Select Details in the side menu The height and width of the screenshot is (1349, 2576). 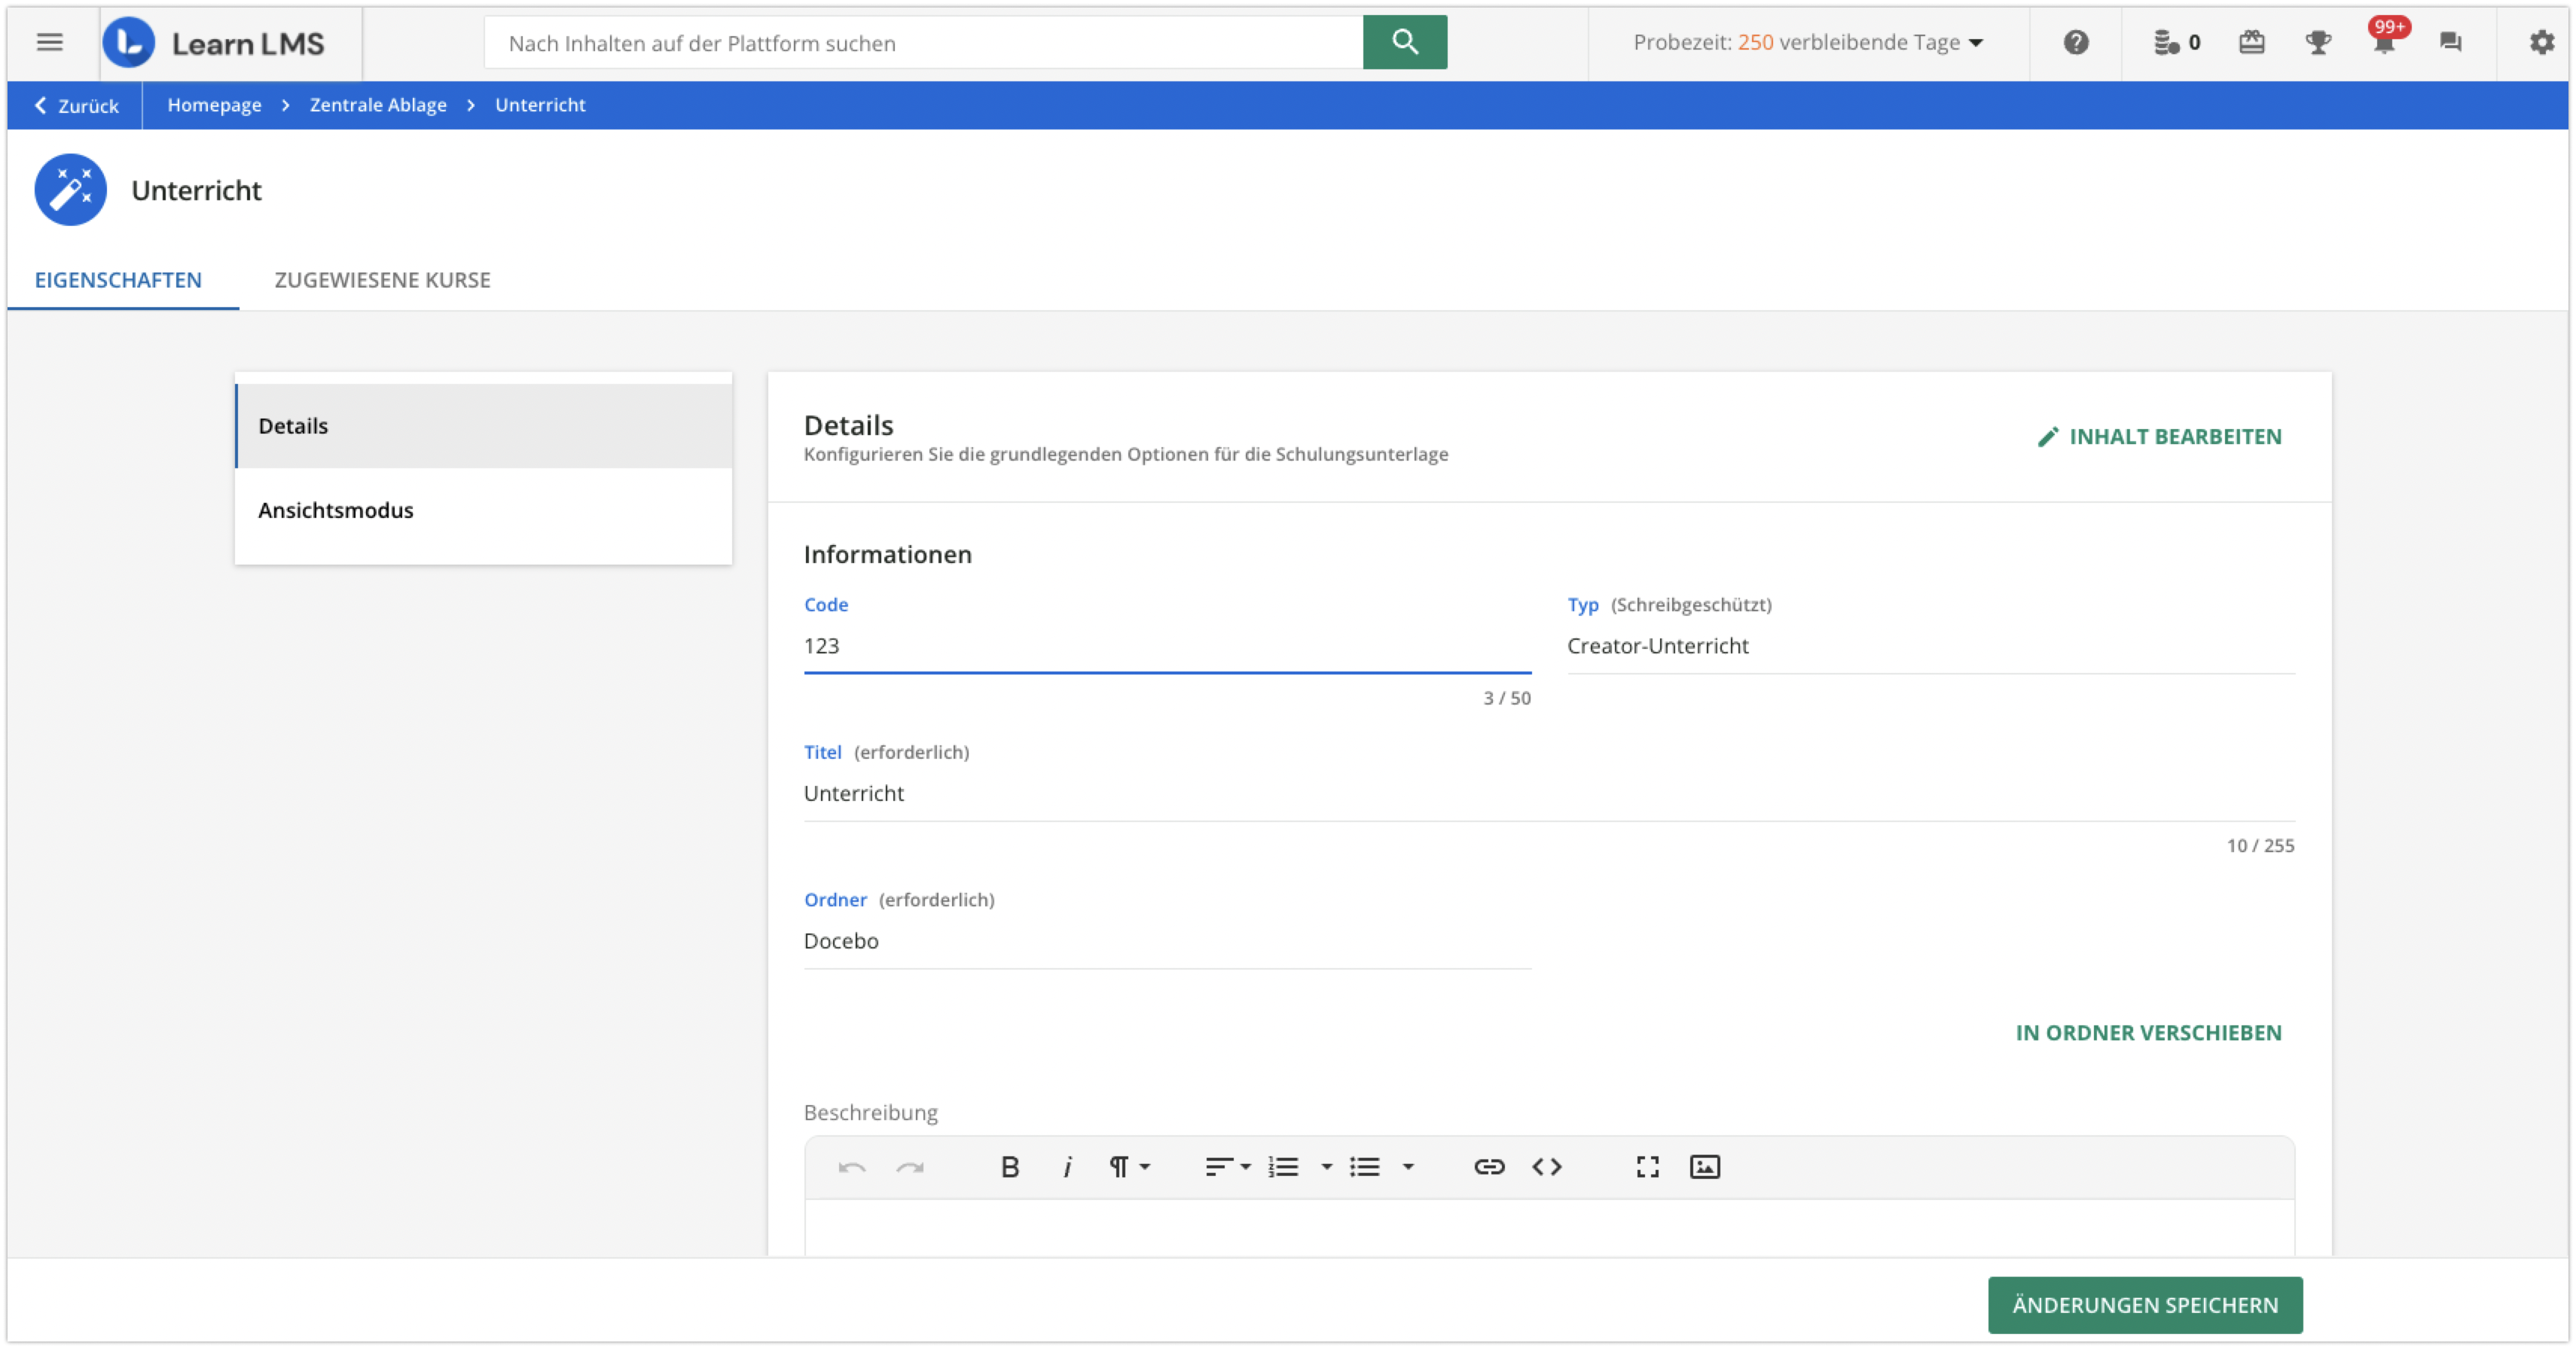pos(484,425)
